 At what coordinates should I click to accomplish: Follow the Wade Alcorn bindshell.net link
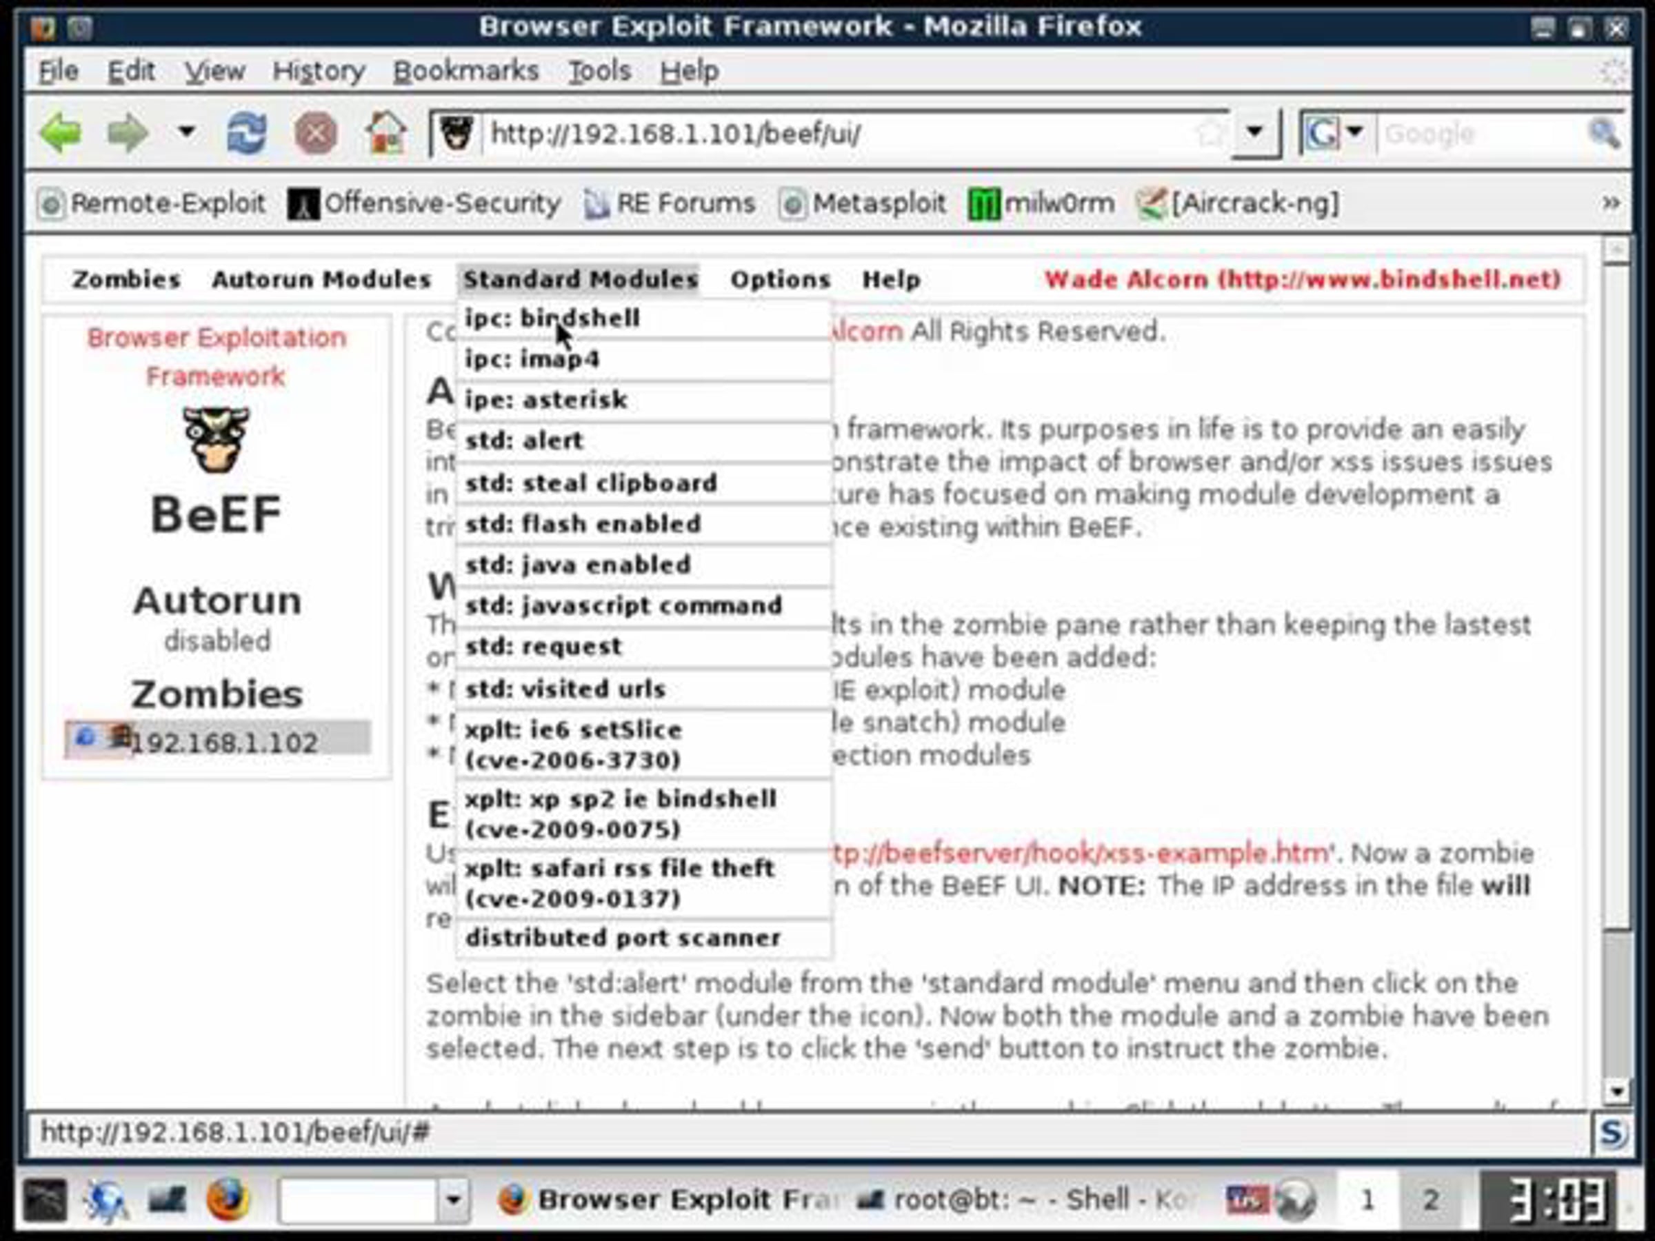1303,280
